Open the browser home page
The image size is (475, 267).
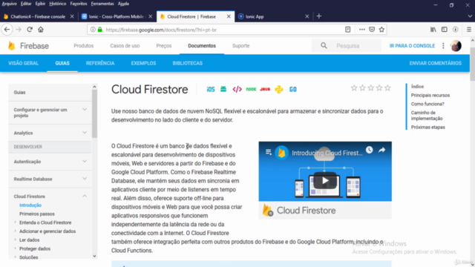pos(41,30)
